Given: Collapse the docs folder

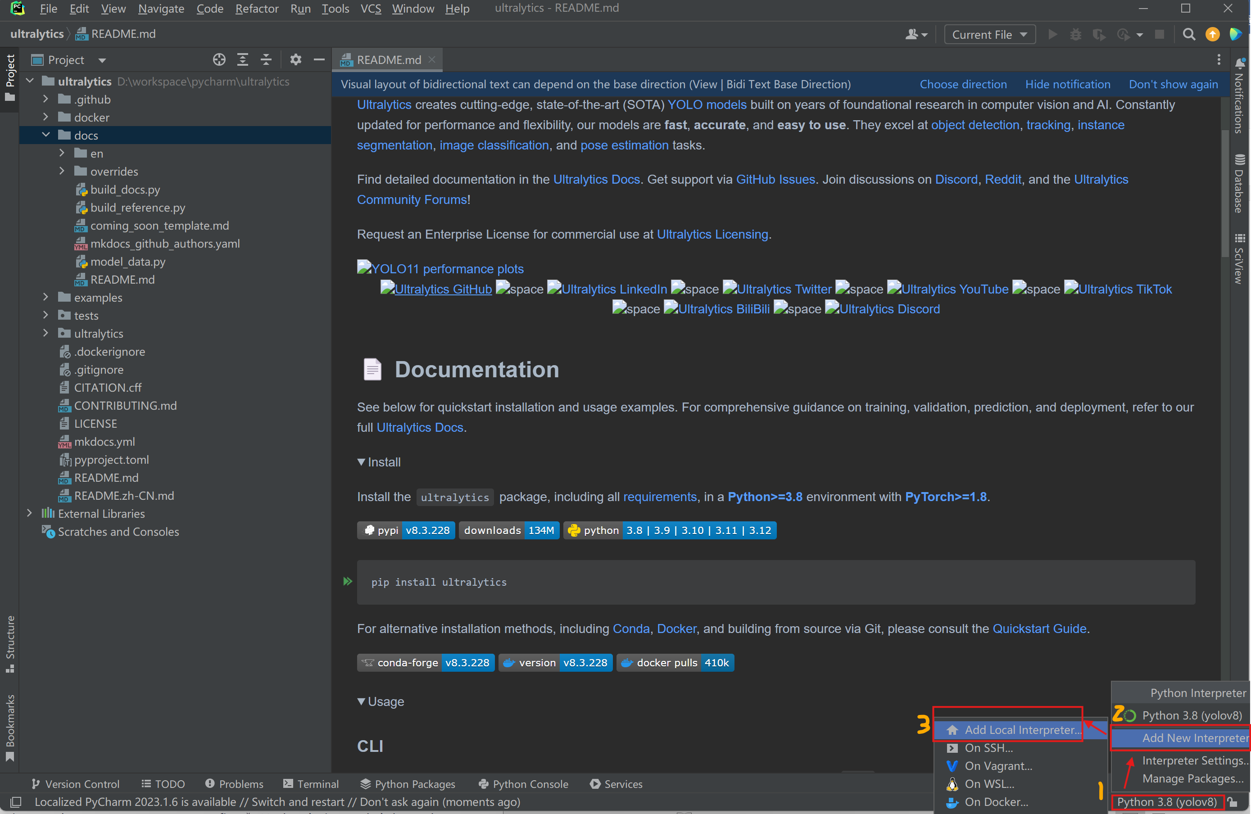Looking at the screenshot, I should [x=46, y=135].
